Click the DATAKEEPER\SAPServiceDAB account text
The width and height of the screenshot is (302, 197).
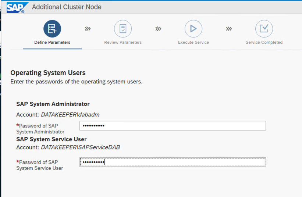pos(80,147)
